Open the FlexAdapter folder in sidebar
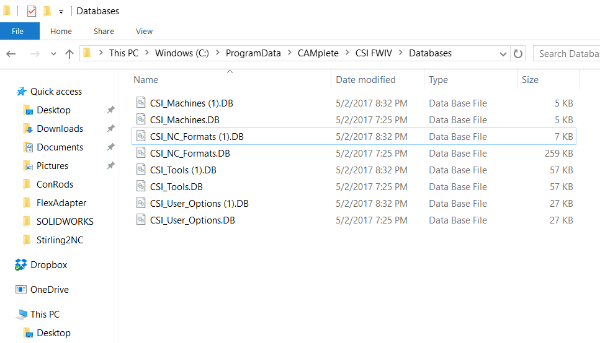 pos(61,203)
